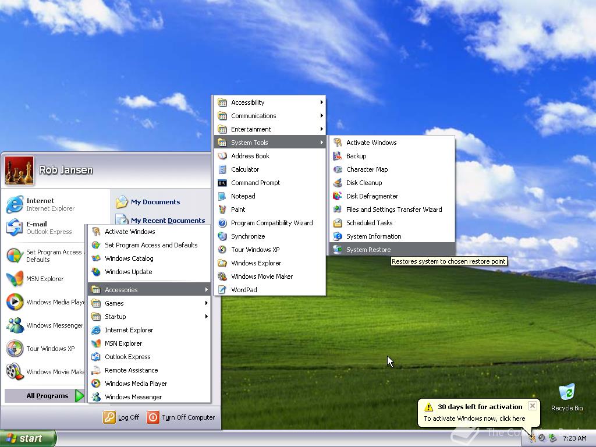Close the activation balloon notification
Screen dimensions: 596x447
click(x=533, y=406)
